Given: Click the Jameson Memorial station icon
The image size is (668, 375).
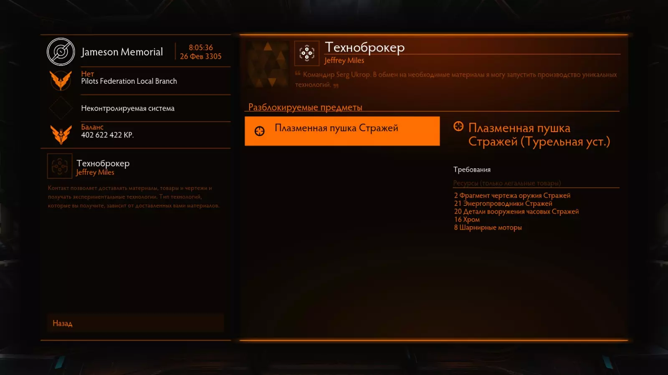Looking at the screenshot, I should (x=61, y=52).
